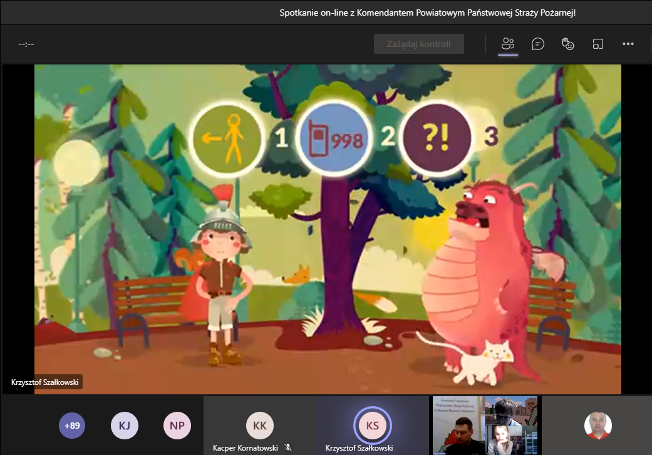Click the walking person circle in shared video
The width and height of the screenshot is (652, 455).
coord(227,138)
